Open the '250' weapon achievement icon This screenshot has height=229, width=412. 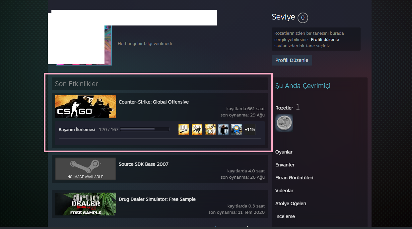pos(197,129)
